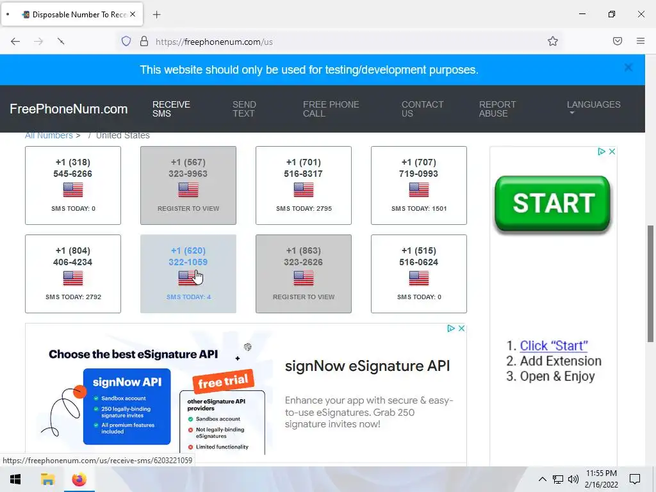This screenshot has width=656, height=492.
Task: Show hidden system tray icons
Action: click(542, 479)
